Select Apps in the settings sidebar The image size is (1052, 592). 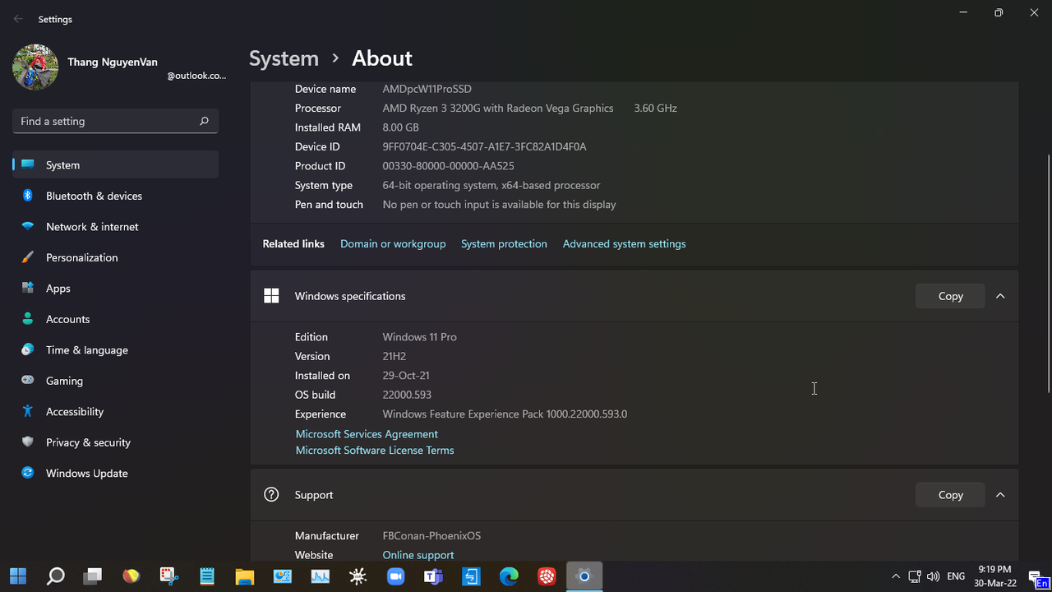click(x=58, y=288)
